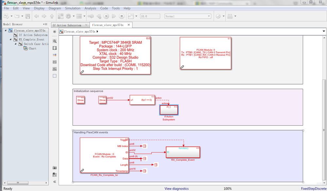Click Hide/Show Explorer Bar circle icon
Screen dimensions: 327x191
pyautogui.click(x=55, y=32)
